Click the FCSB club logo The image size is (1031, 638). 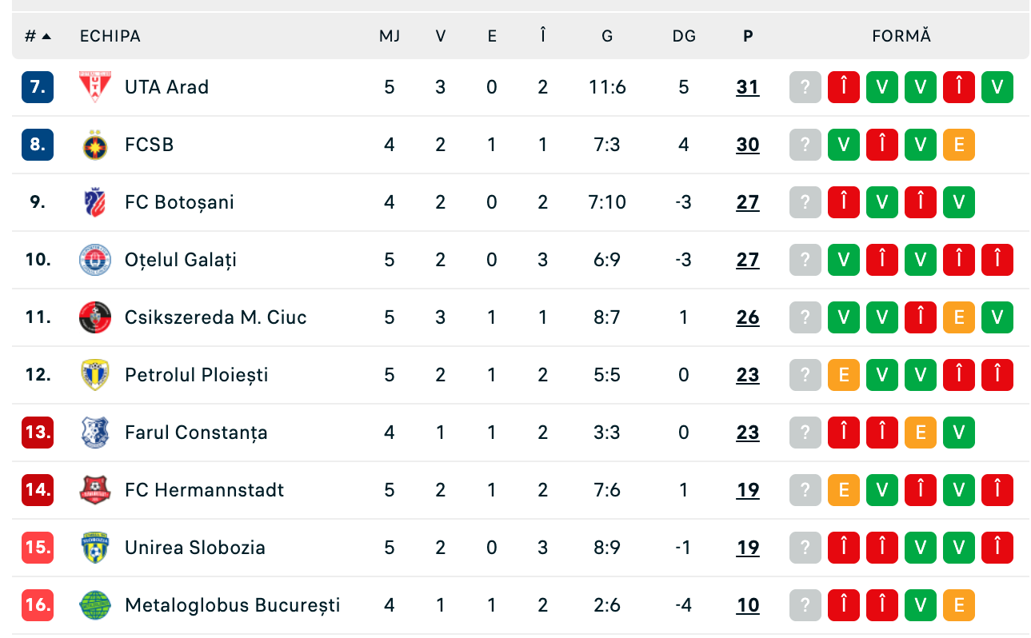click(x=95, y=145)
